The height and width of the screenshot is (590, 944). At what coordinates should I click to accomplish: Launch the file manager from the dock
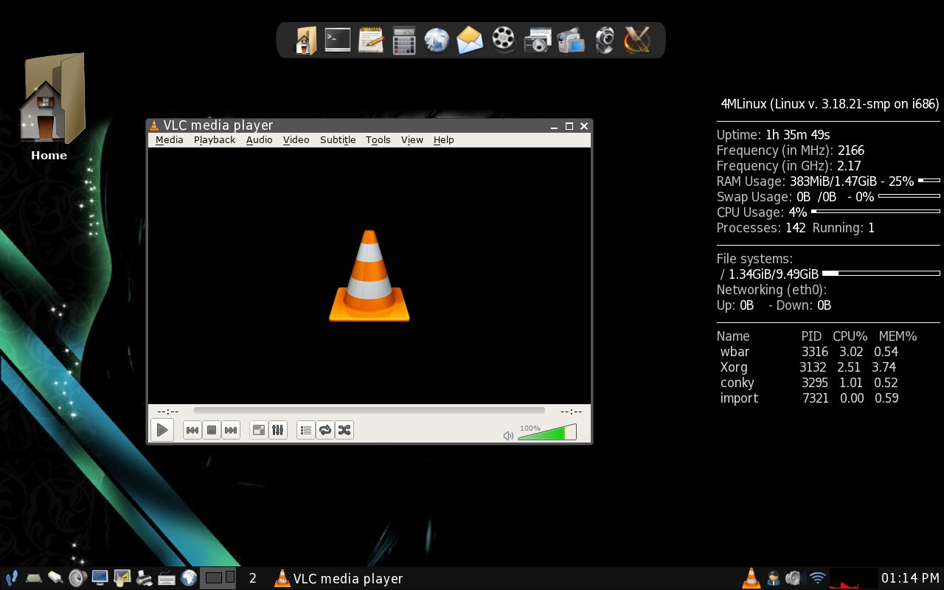[x=305, y=40]
